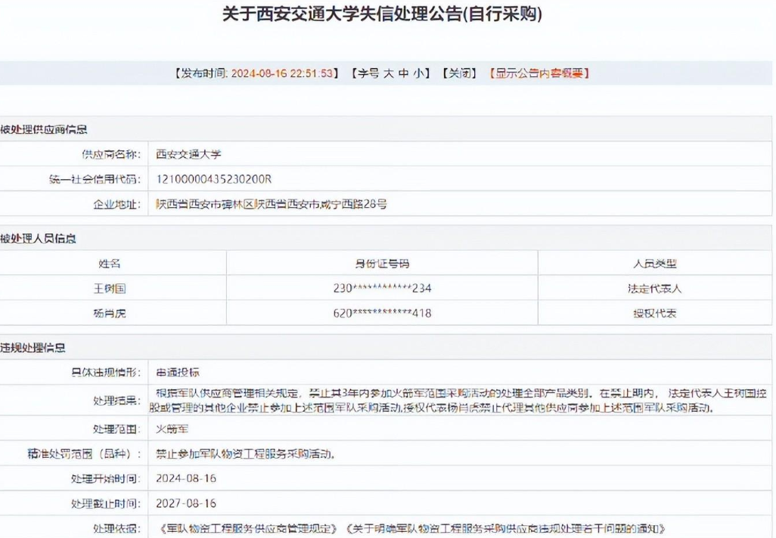Select the large font size option 大
The height and width of the screenshot is (538, 776).
(x=389, y=73)
